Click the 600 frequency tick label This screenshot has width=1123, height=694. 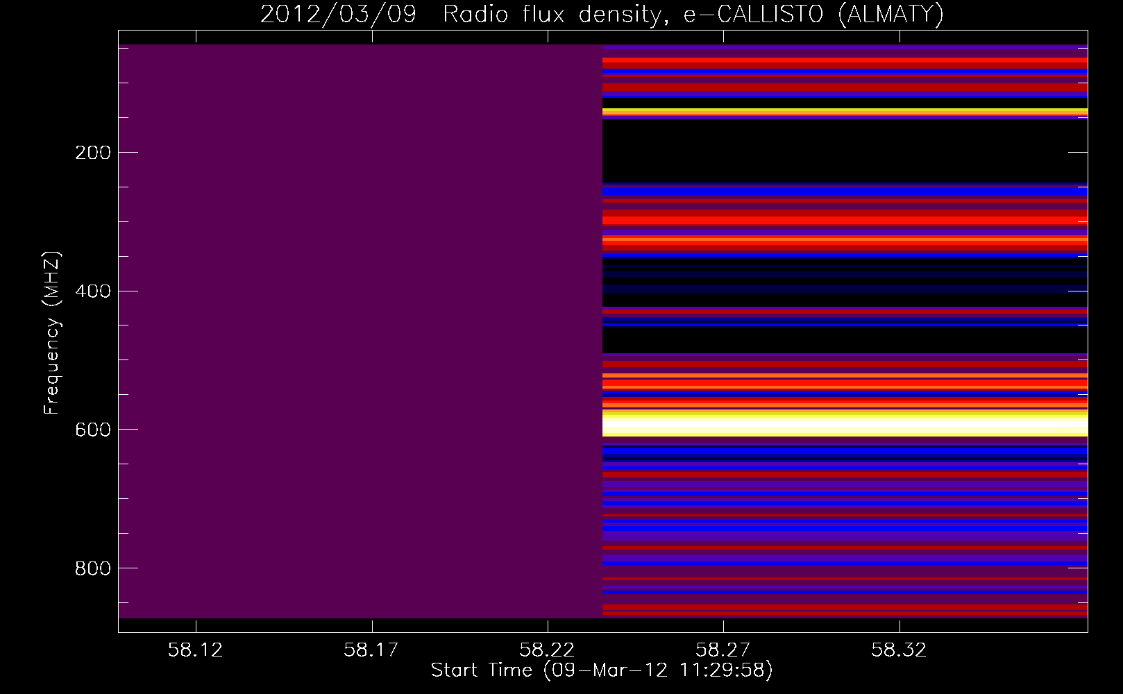[92, 430]
